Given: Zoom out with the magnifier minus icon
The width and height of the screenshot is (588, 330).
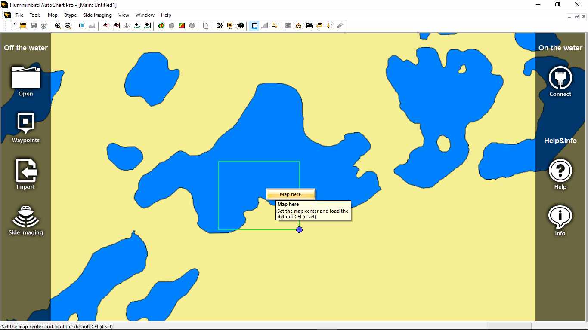Looking at the screenshot, I should pyautogui.click(x=68, y=26).
